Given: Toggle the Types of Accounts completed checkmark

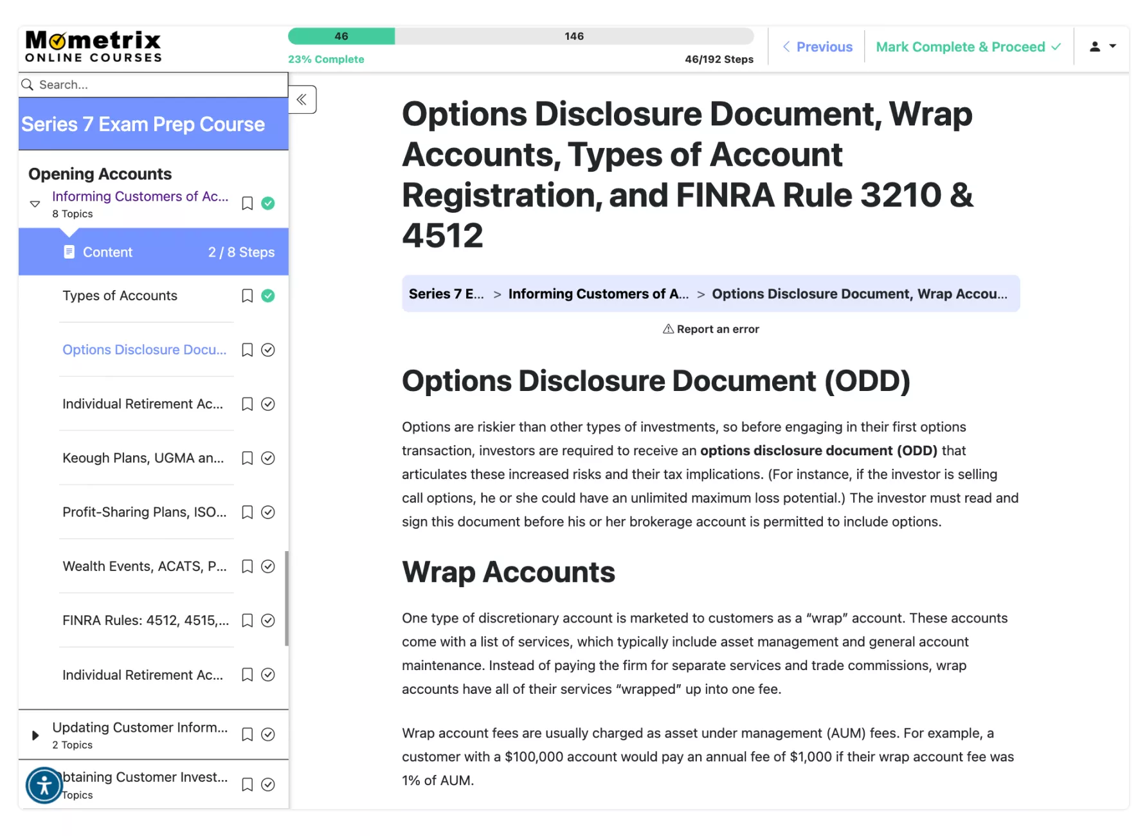Looking at the screenshot, I should pos(268,296).
